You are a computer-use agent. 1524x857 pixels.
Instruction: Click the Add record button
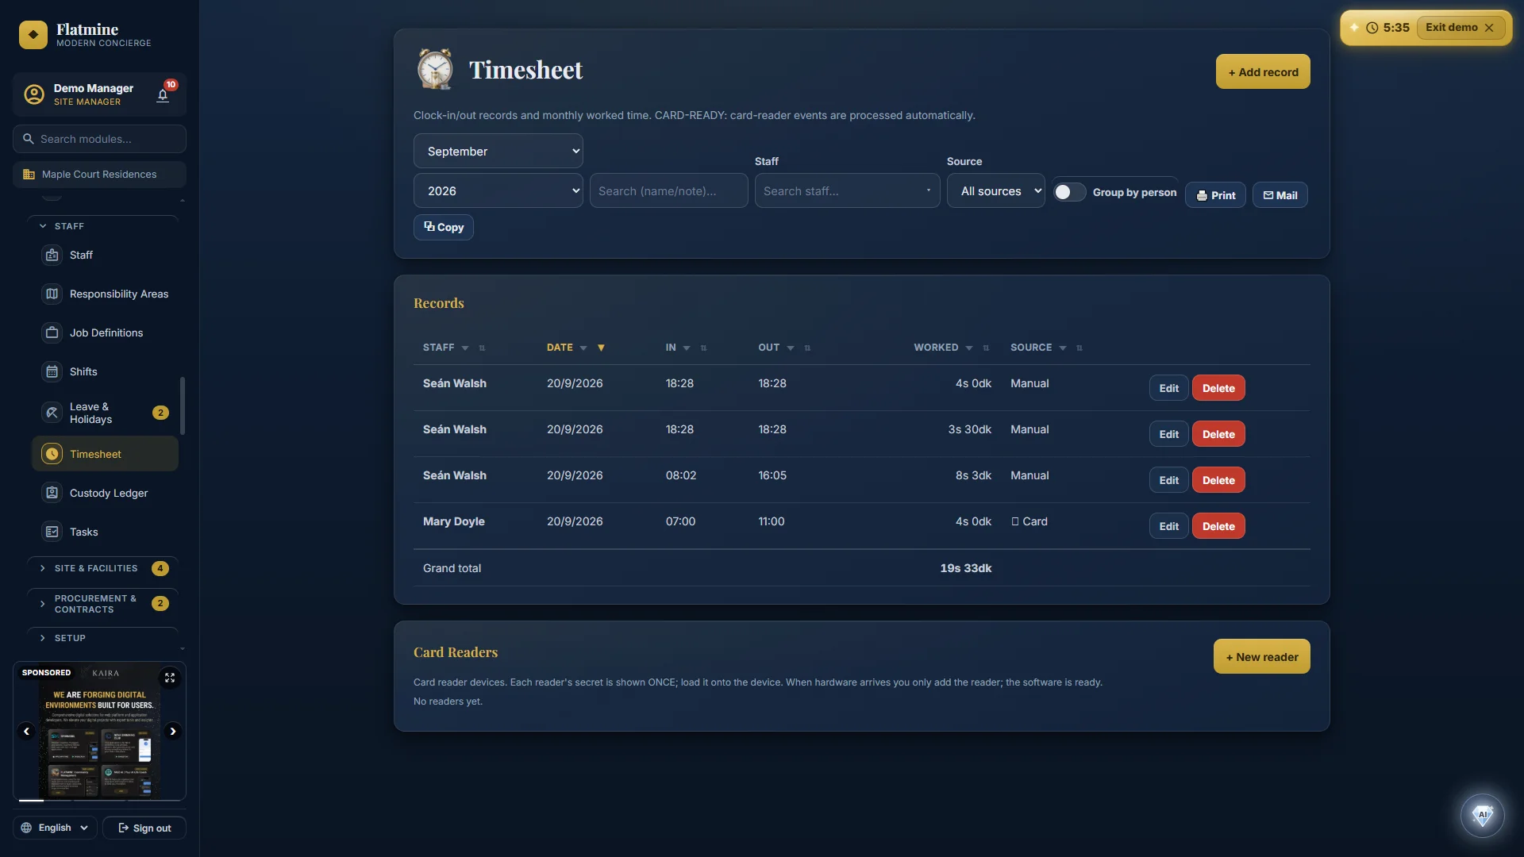pyautogui.click(x=1263, y=71)
